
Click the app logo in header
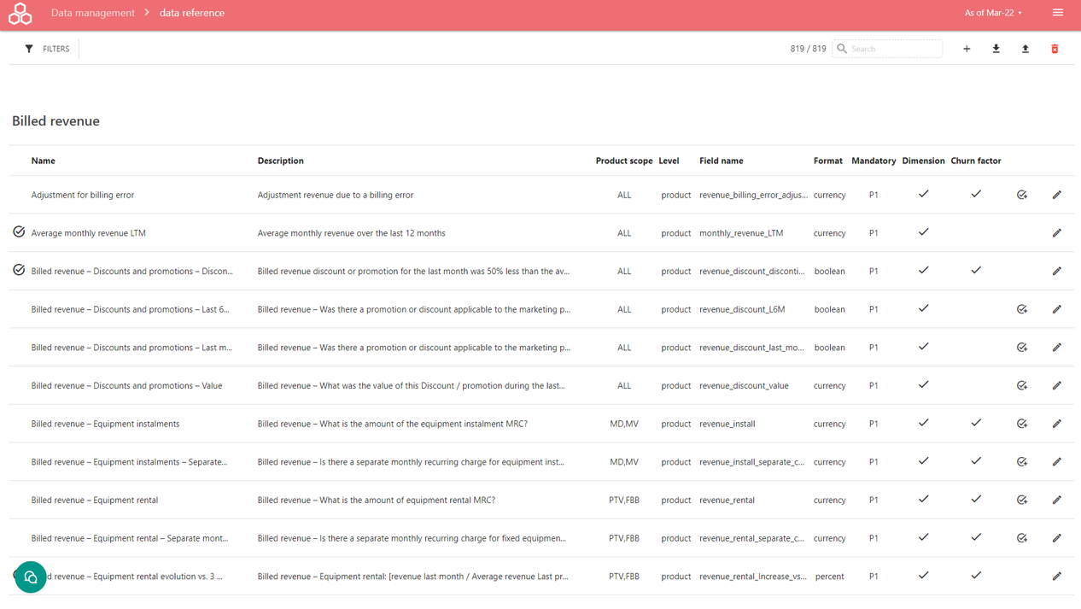coord(20,14)
